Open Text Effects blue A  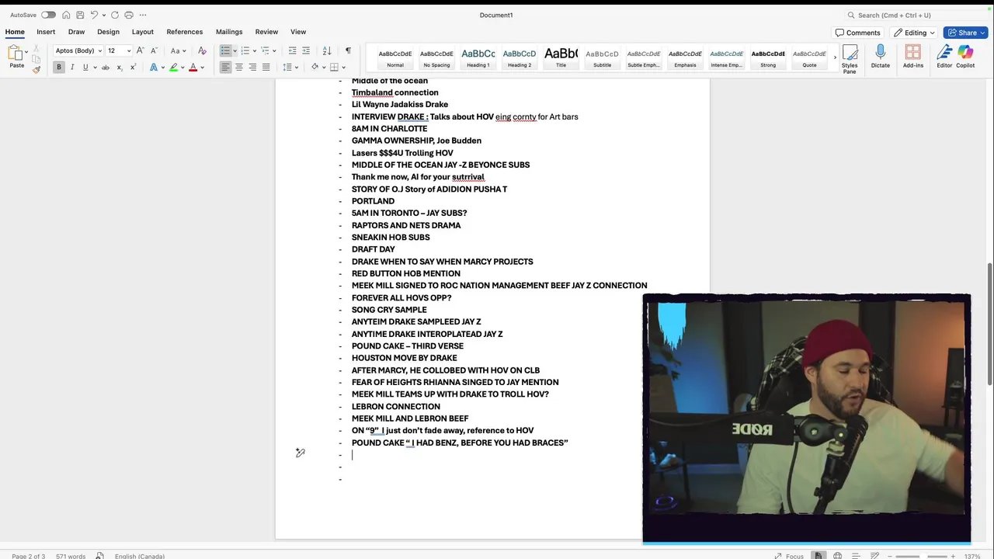(x=154, y=68)
